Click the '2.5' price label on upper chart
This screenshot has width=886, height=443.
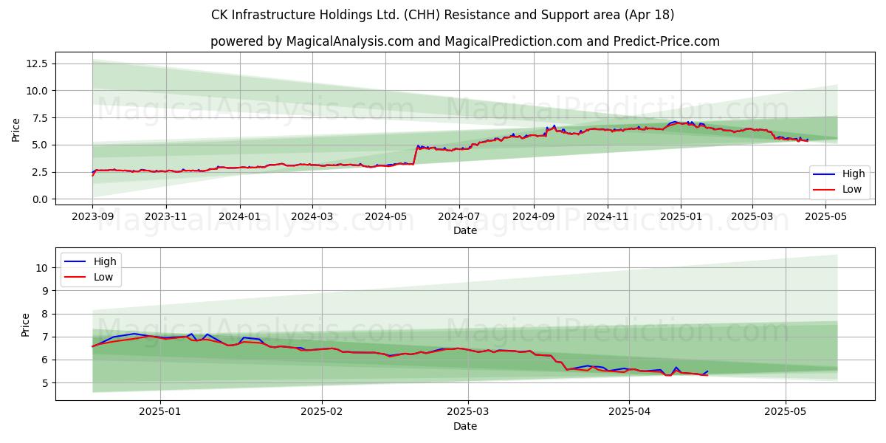click(x=41, y=172)
